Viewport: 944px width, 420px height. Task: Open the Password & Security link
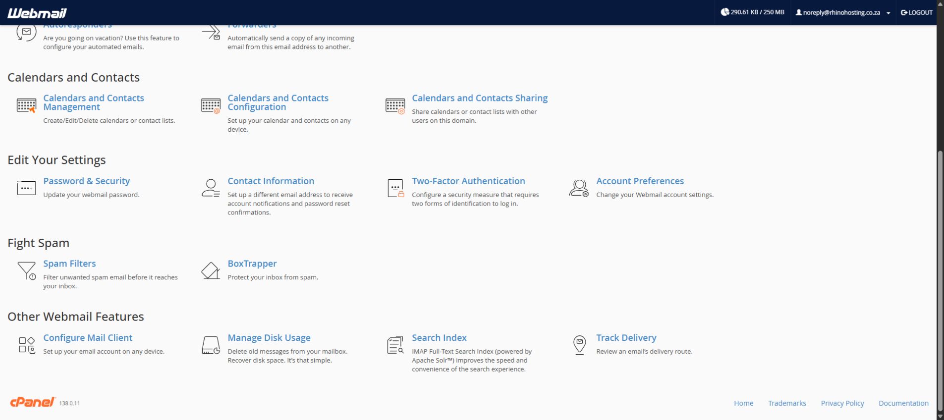pyautogui.click(x=86, y=181)
